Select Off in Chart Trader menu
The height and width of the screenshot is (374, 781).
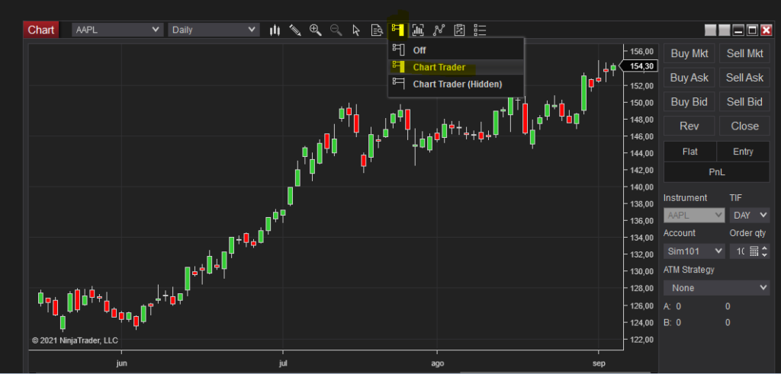tap(456, 50)
